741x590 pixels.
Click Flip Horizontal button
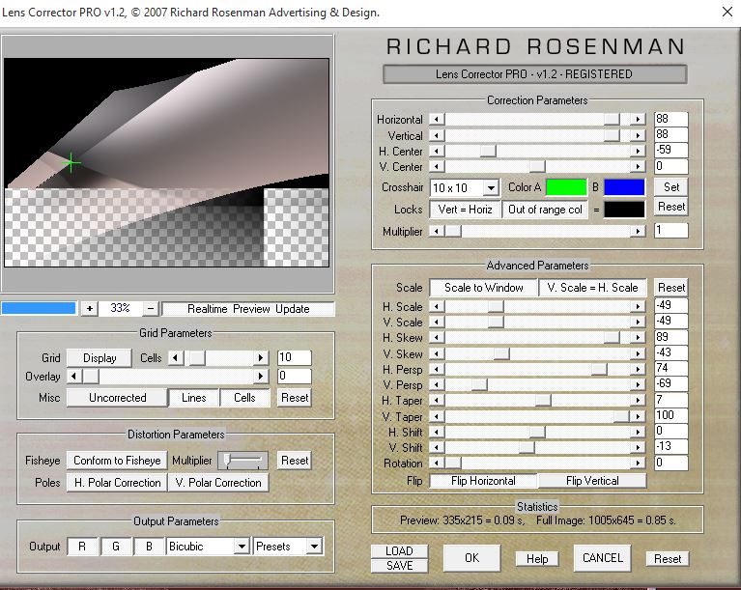(x=483, y=481)
